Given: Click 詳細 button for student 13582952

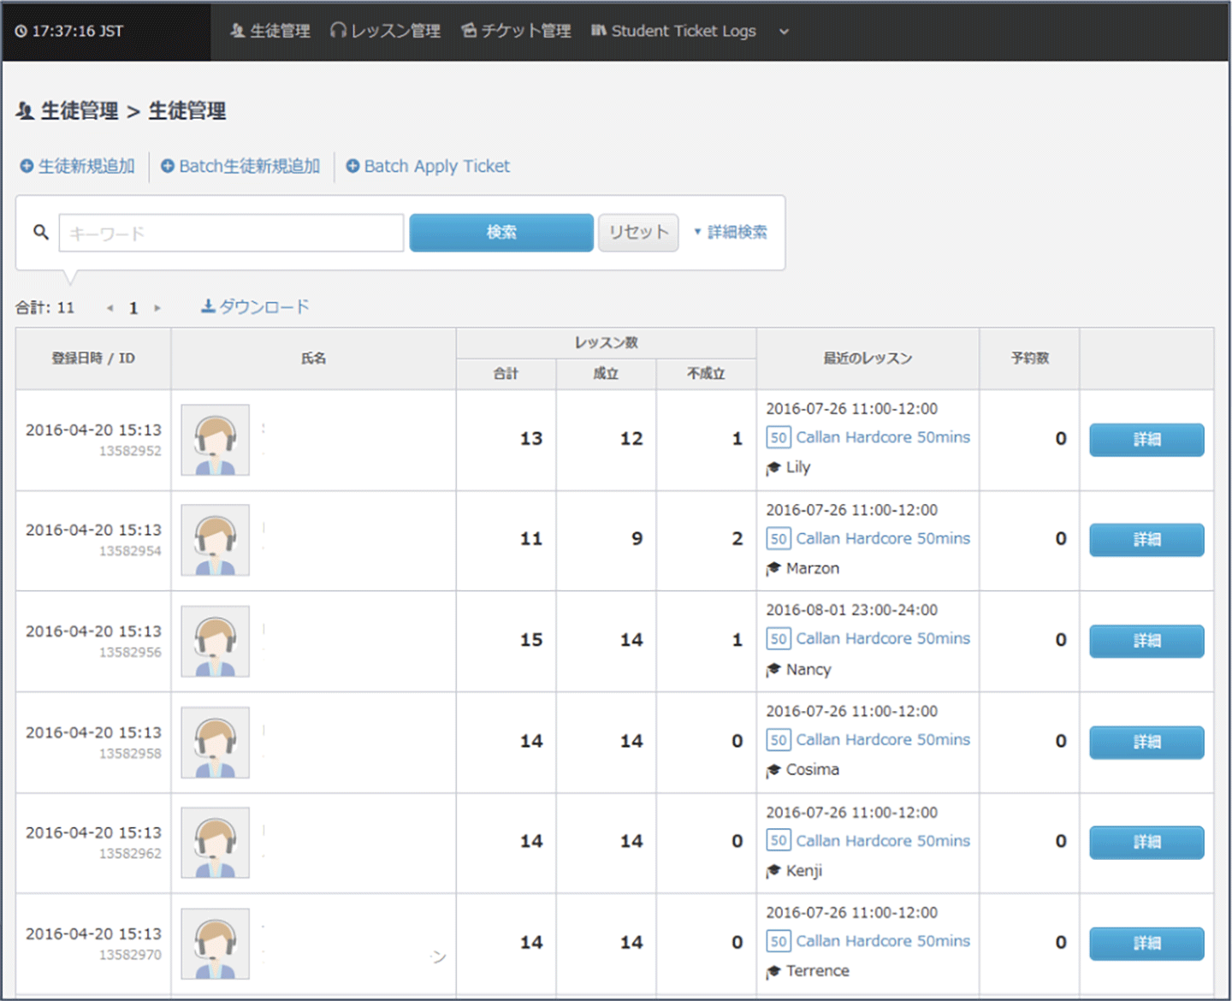Looking at the screenshot, I should click(x=1146, y=440).
